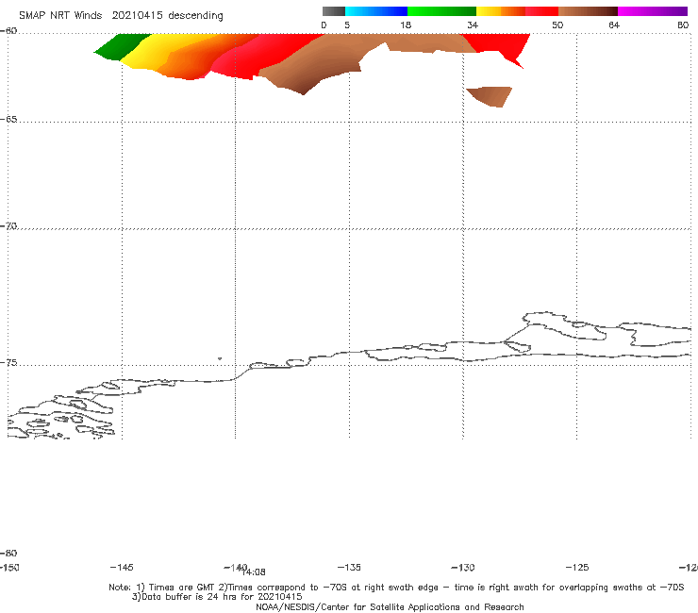Click the swath time stamp '14:08'
Image resolution: width=698 pixels, height=613 pixels.
(254, 572)
